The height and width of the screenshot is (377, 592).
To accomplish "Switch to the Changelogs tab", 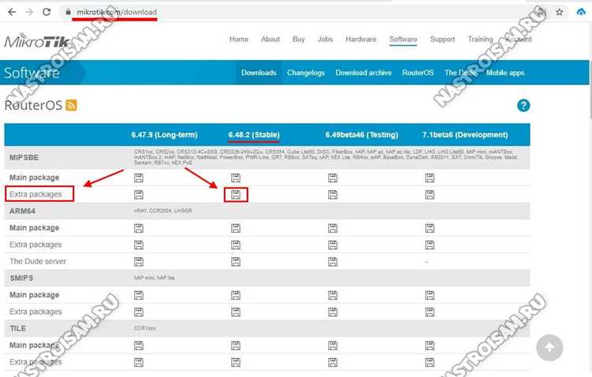I will 305,73.
